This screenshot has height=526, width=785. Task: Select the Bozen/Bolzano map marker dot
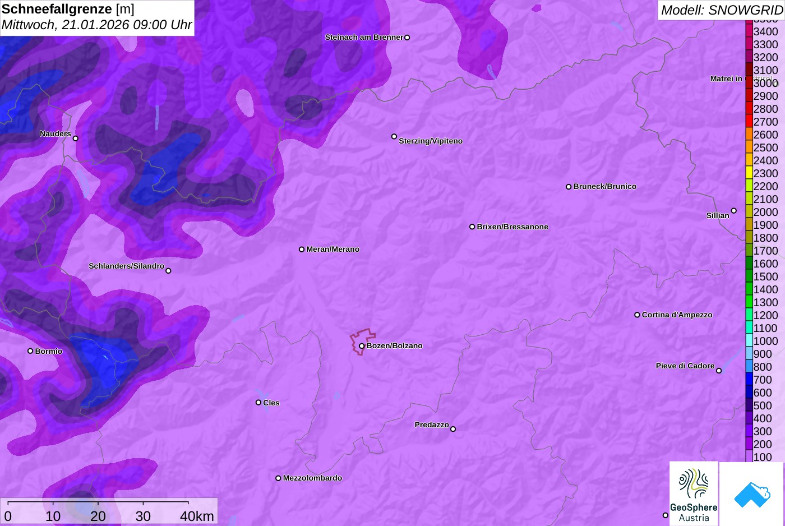(362, 346)
